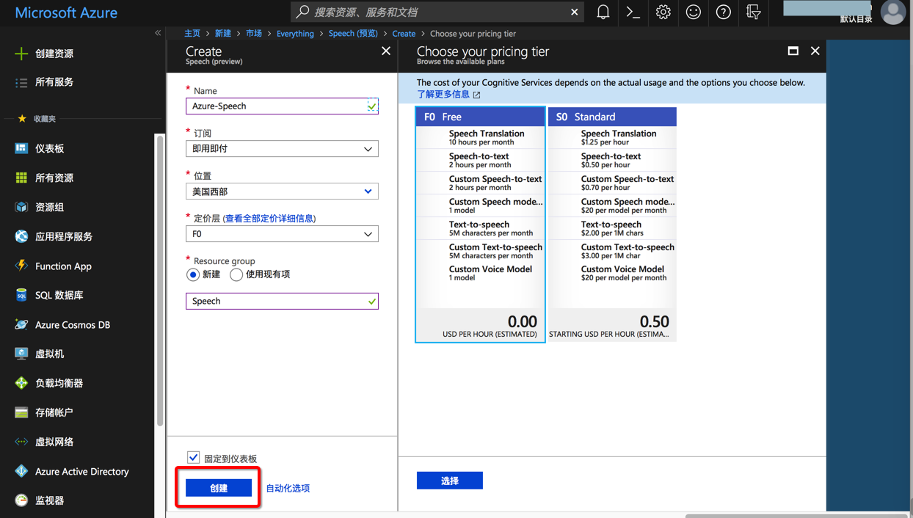Click the 收藏夹 star heading
This screenshot has width=913, height=518.
[x=37, y=118]
